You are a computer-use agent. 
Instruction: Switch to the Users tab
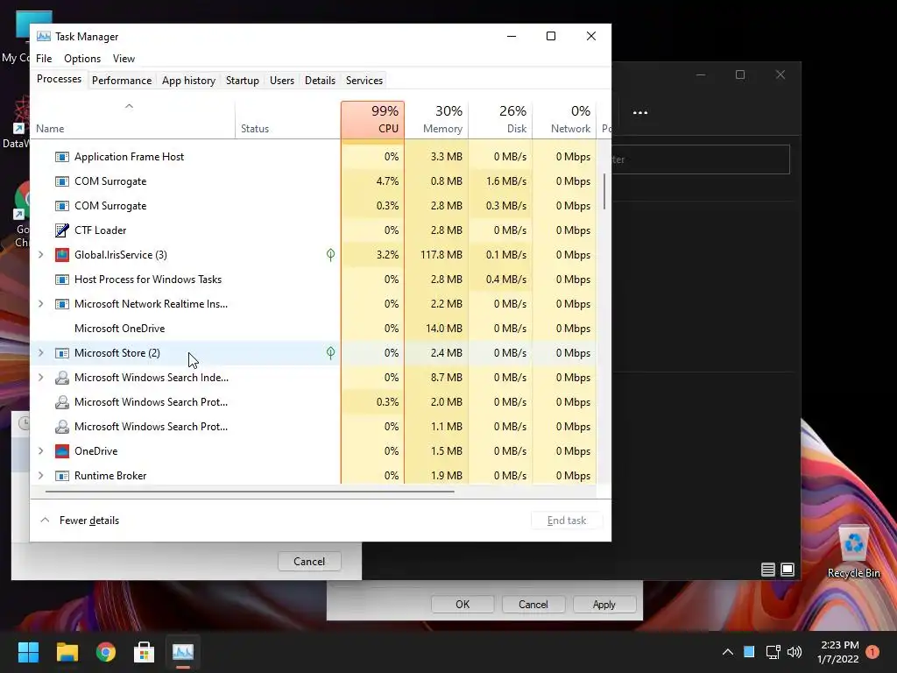tap(282, 81)
